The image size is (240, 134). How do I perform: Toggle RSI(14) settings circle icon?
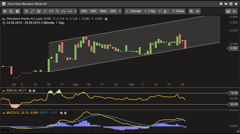(x=30, y=91)
